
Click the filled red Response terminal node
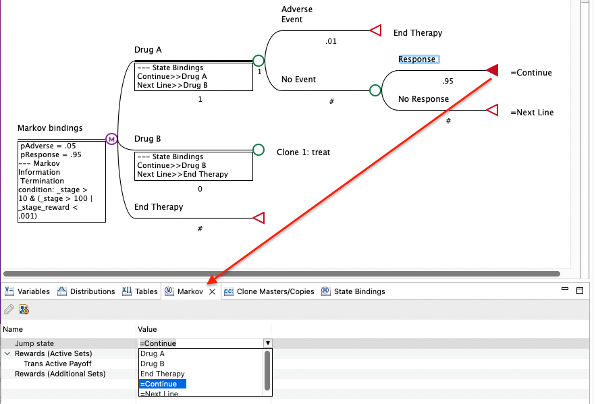pyautogui.click(x=492, y=70)
